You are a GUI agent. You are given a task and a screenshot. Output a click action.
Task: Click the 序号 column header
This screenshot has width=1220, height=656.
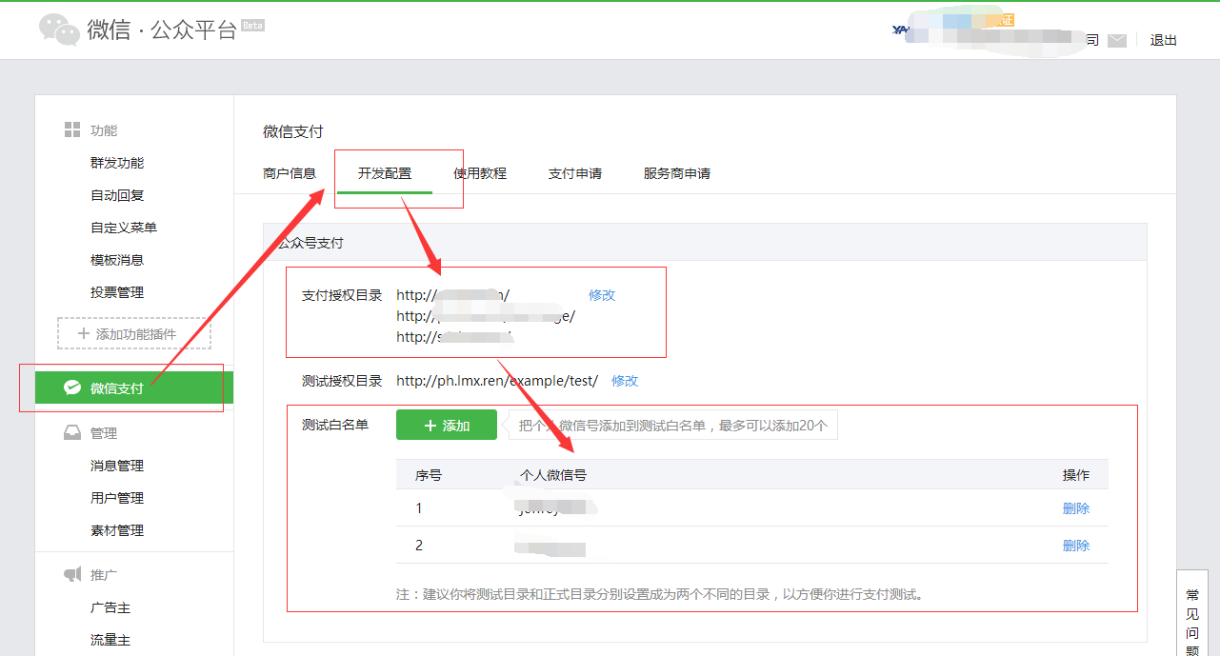pyautogui.click(x=429, y=475)
